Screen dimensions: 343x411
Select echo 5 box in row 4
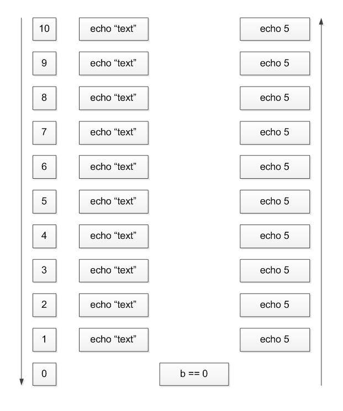pos(275,236)
